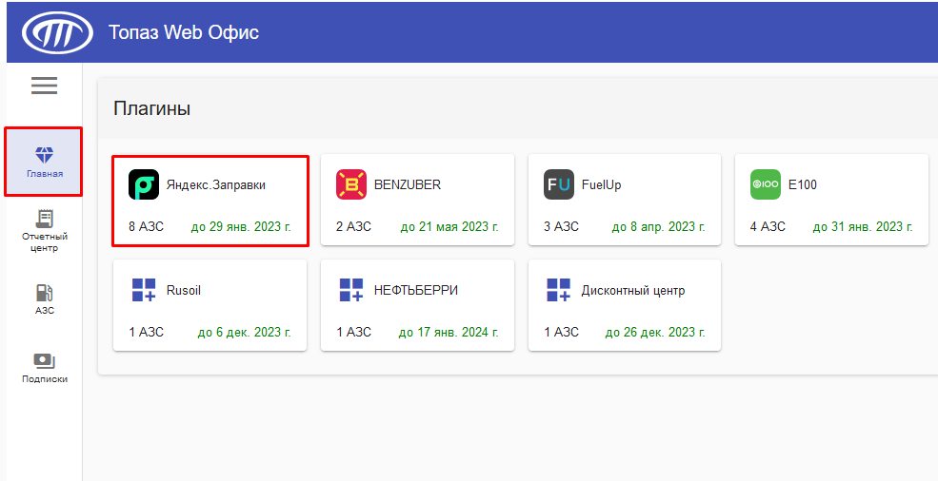The width and height of the screenshot is (938, 481).
Task: Click the '4 АЗС' count on E100
Action: pos(768,227)
